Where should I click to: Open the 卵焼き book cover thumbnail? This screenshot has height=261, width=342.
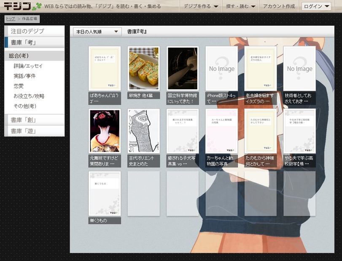143,68
